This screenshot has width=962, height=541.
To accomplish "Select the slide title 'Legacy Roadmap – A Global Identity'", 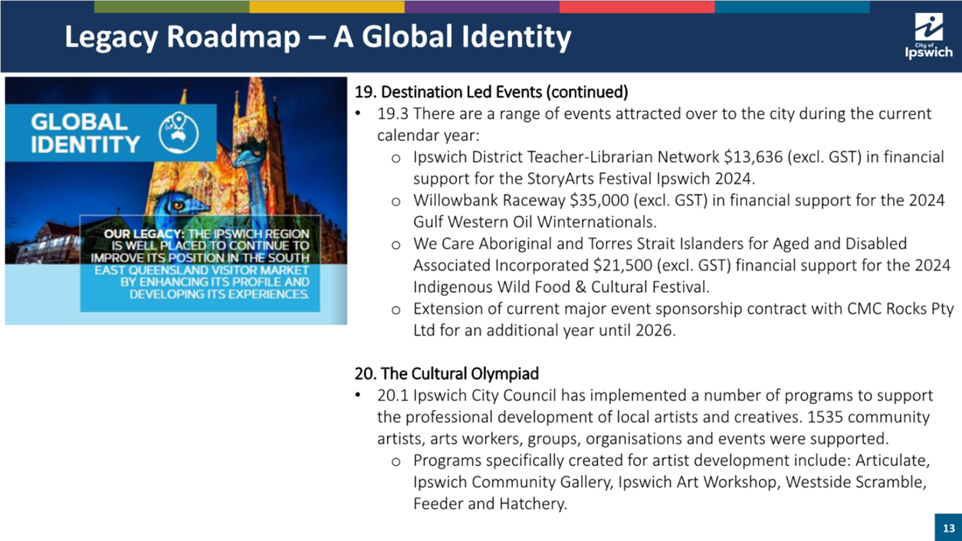I will (x=317, y=37).
